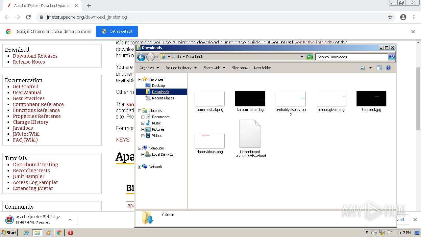This screenshot has width=421, height=237.
Task: Collapse the Libraries tree group
Action: pos(139,111)
